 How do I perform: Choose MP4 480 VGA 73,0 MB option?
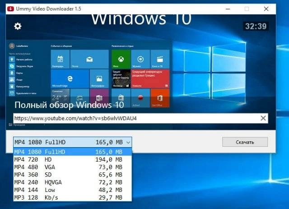[x=72, y=167]
